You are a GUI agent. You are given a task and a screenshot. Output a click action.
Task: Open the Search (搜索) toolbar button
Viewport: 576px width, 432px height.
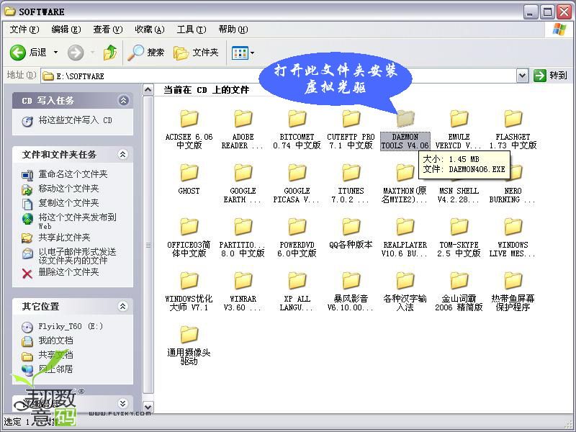[146, 53]
